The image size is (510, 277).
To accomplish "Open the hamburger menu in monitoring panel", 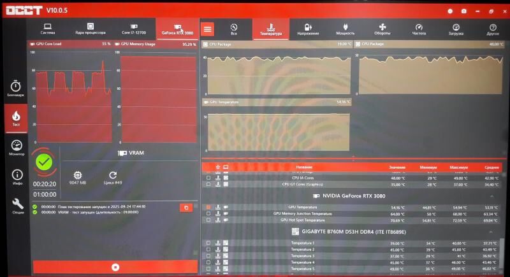I will pyautogui.click(x=208, y=29).
